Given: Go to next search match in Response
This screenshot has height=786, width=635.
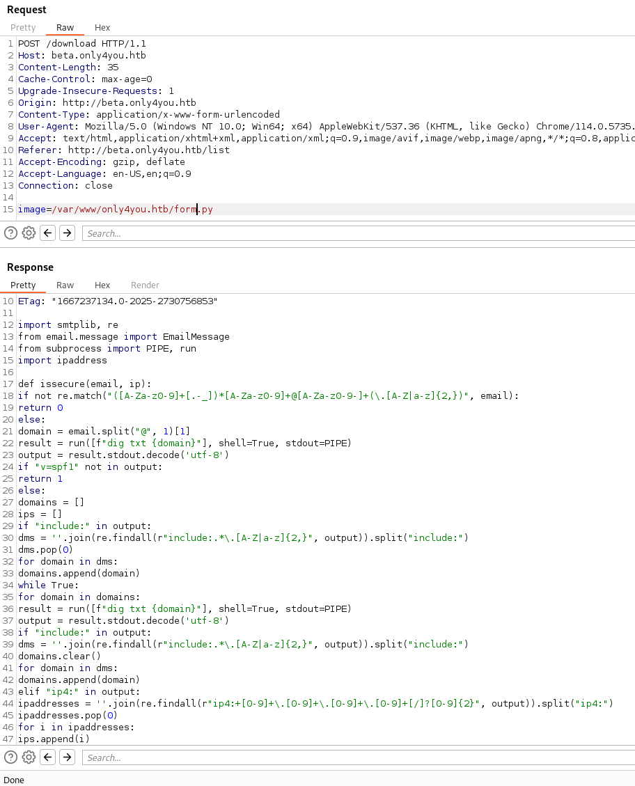Looking at the screenshot, I should [x=67, y=757].
